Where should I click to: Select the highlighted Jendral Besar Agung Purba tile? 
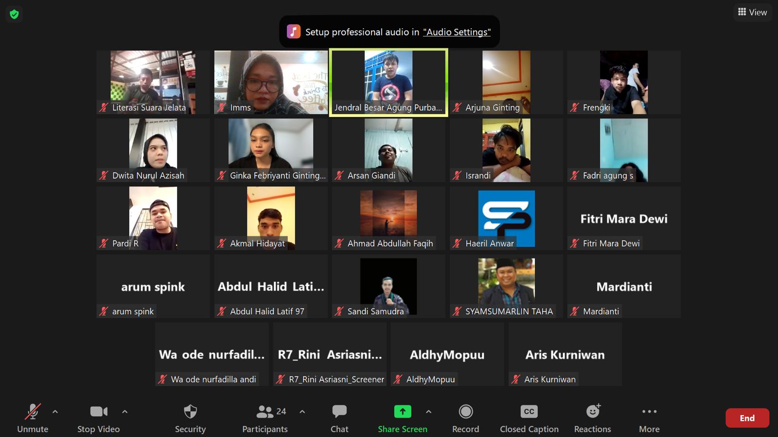click(389, 83)
